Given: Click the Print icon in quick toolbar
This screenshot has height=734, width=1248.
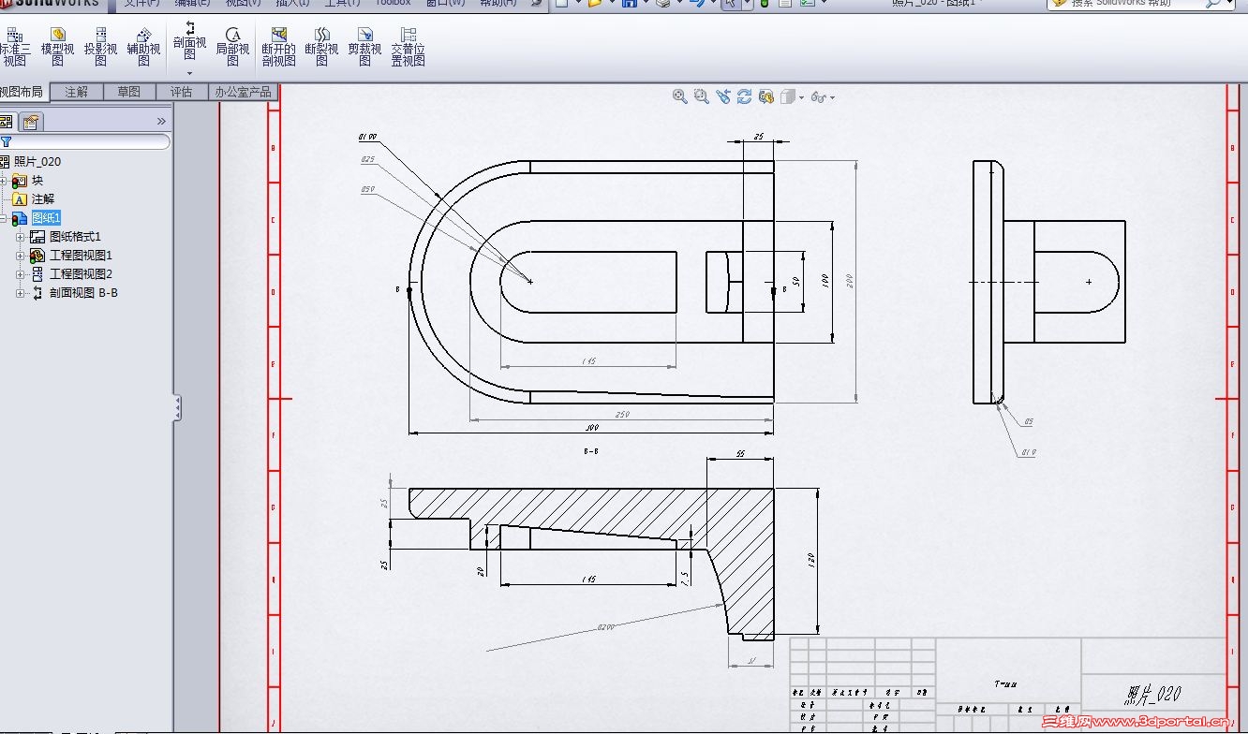Looking at the screenshot, I should (x=661, y=4).
